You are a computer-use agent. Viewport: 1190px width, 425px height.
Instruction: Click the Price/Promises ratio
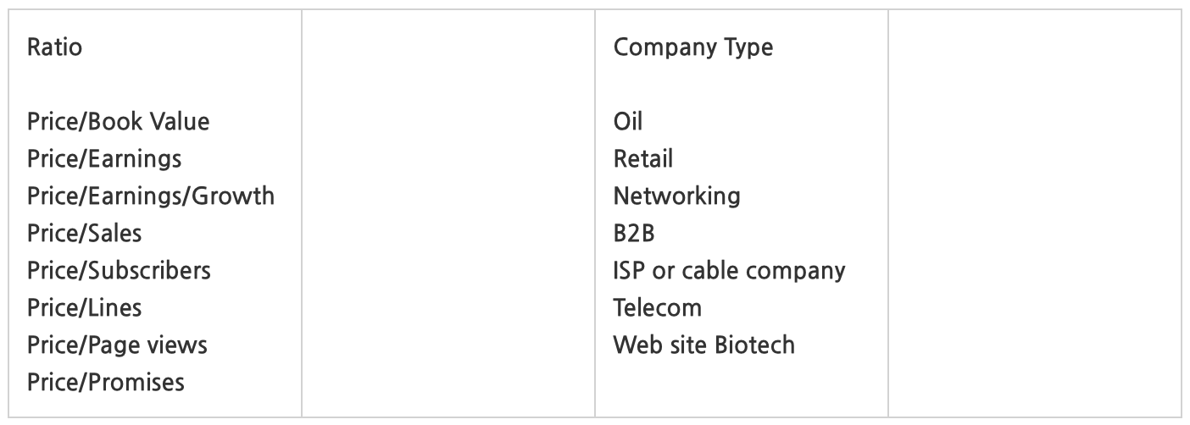point(106,383)
